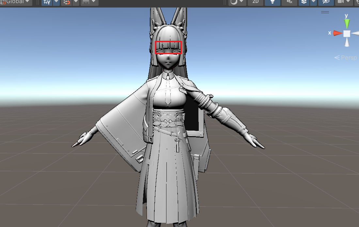Click the snap increment ruler icon
This screenshot has width=359, height=227.
(86, 2)
